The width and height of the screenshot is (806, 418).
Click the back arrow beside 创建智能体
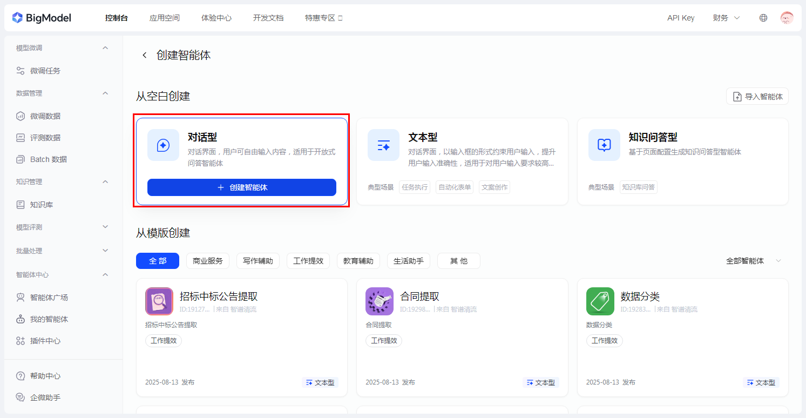point(144,55)
